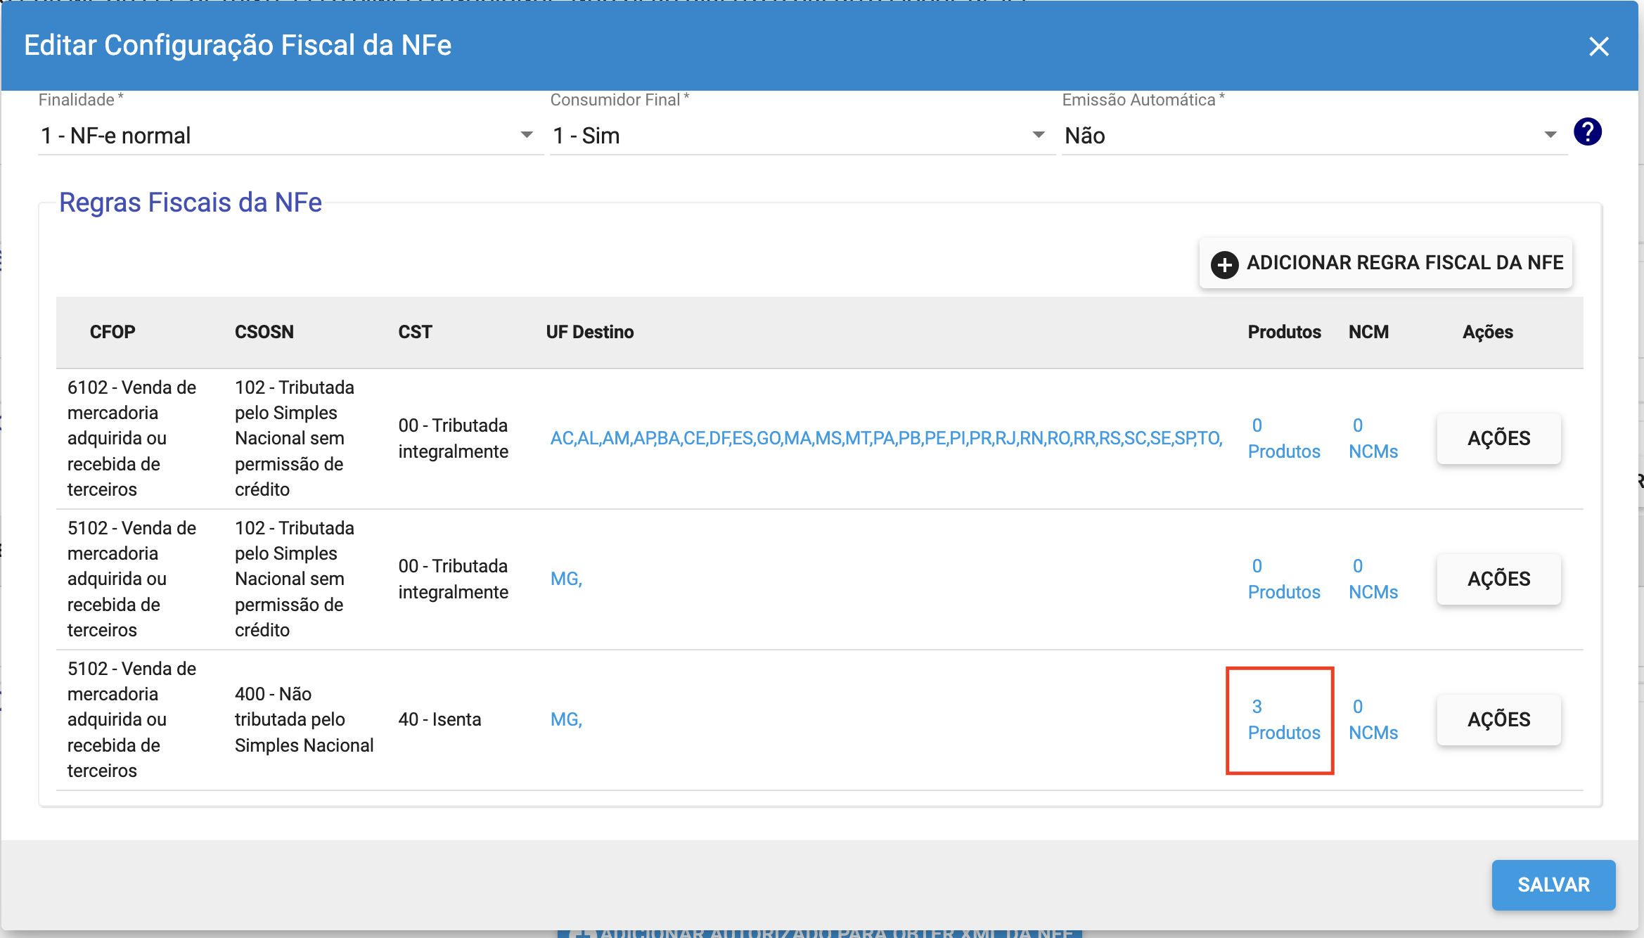Click AÇÕES button for 40 - Isenta rule
1644x938 pixels.
1498,719
